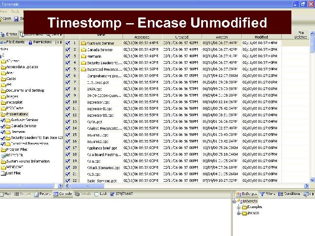Select the Appliance brief.ppt file name
The width and height of the screenshot is (315, 236).
102,148
